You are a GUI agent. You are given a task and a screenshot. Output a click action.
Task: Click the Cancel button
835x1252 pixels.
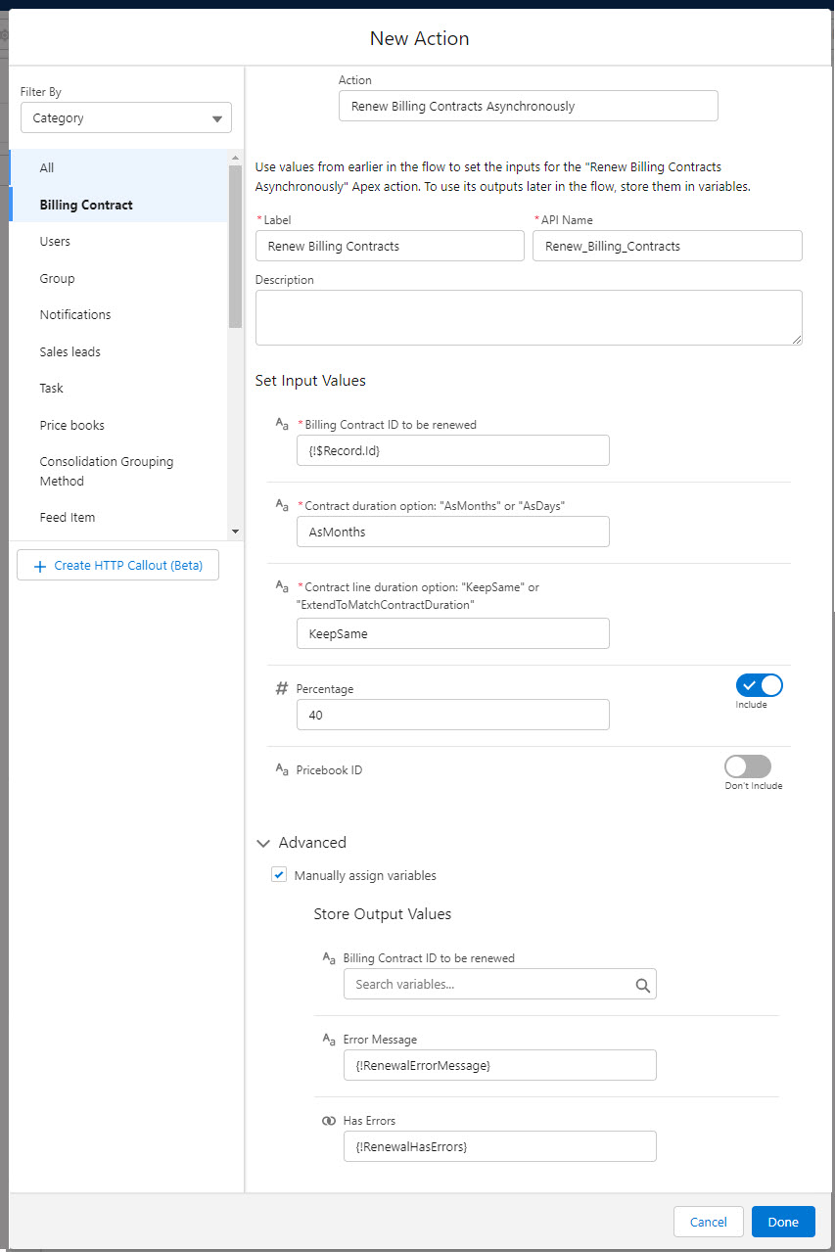click(x=708, y=1222)
